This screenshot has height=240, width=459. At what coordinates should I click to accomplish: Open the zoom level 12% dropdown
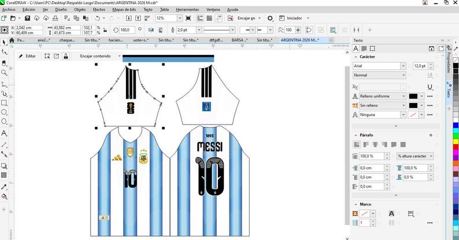(x=180, y=18)
